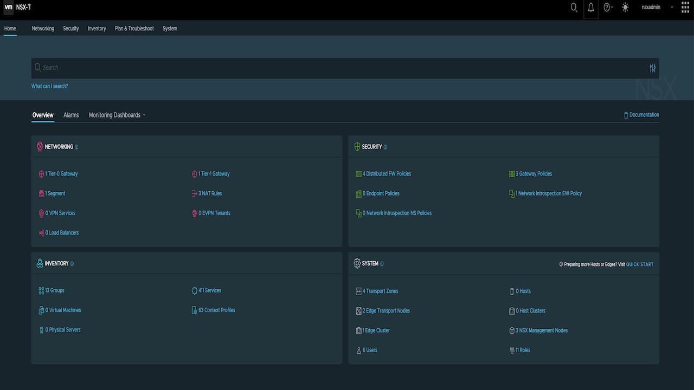Click the EVPN Tenants icon
Viewport: 694px width, 390px height.
(x=195, y=213)
